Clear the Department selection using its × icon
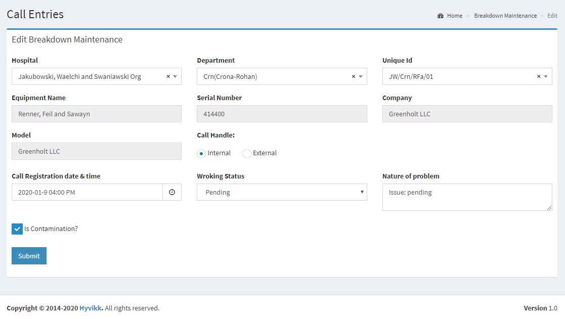The height and width of the screenshot is (319, 565). point(353,76)
